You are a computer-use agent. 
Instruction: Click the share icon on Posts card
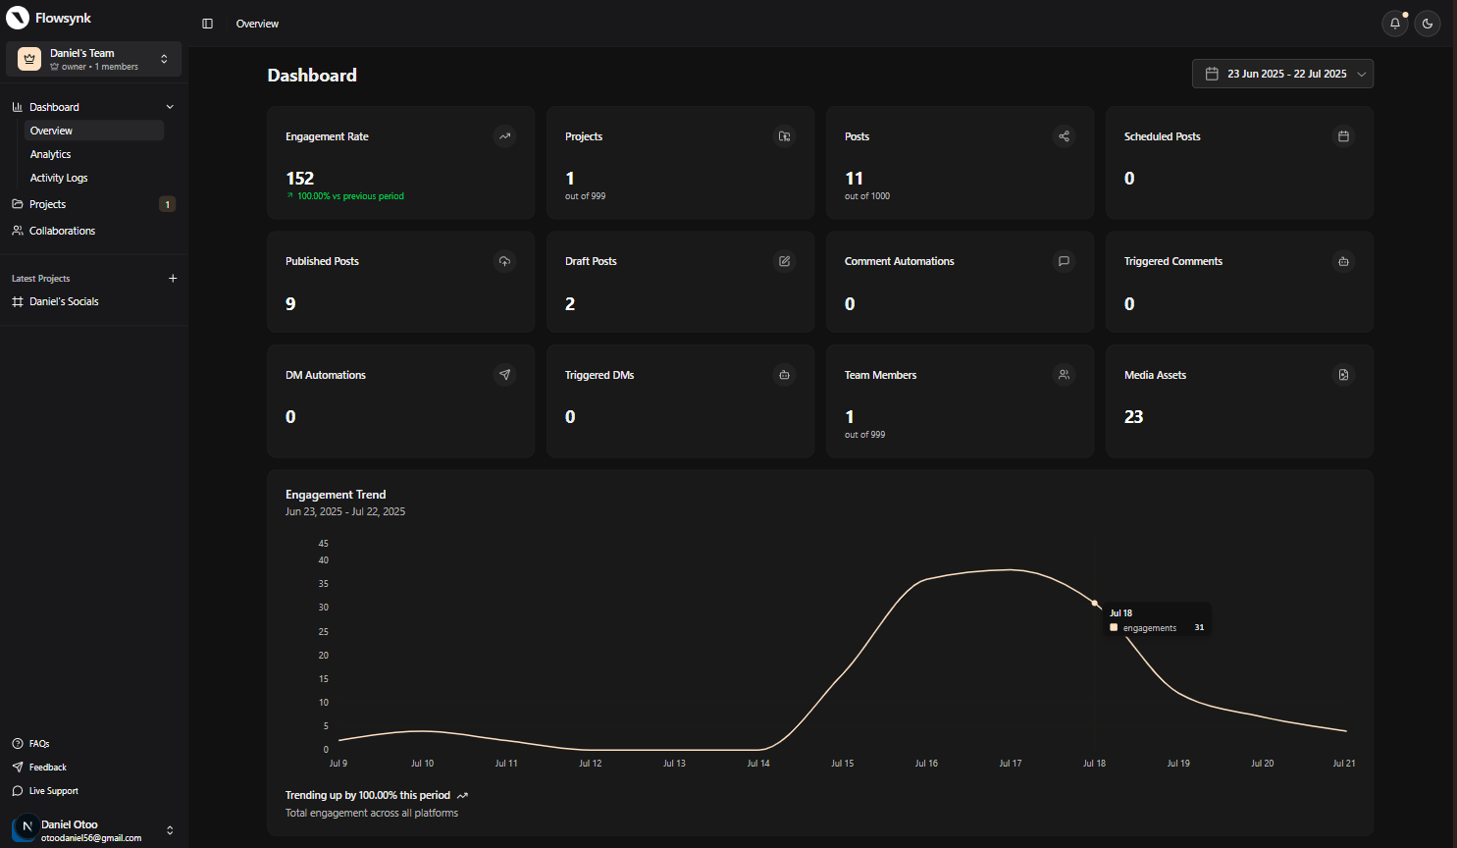coord(1064,136)
